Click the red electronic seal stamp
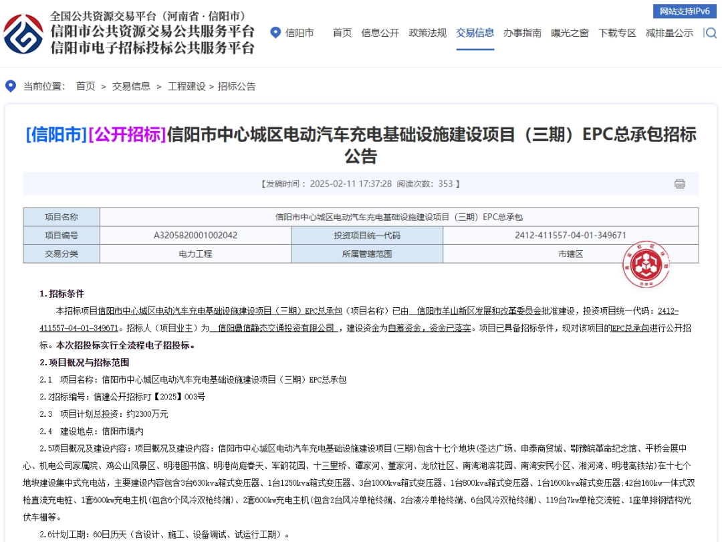The width and height of the screenshot is (722, 542). pyautogui.click(x=646, y=264)
